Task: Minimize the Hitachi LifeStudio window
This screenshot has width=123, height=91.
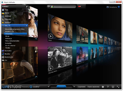Action: [111, 2]
